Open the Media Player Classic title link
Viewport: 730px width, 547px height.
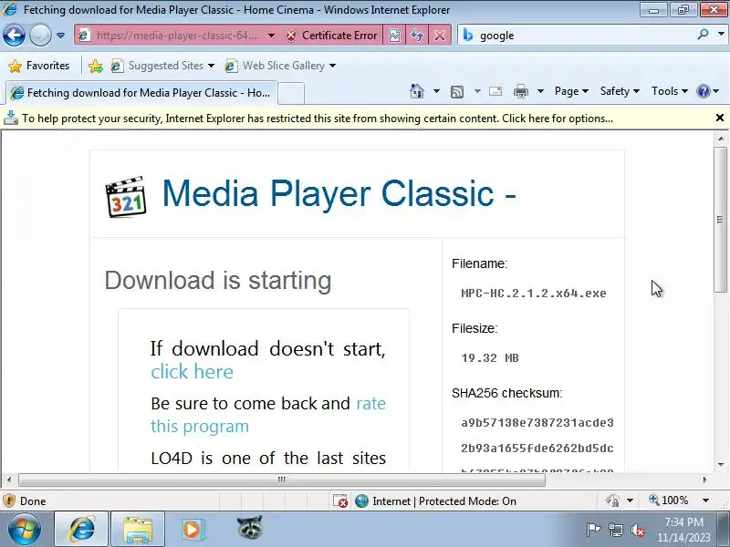click(x=339, y=193)
